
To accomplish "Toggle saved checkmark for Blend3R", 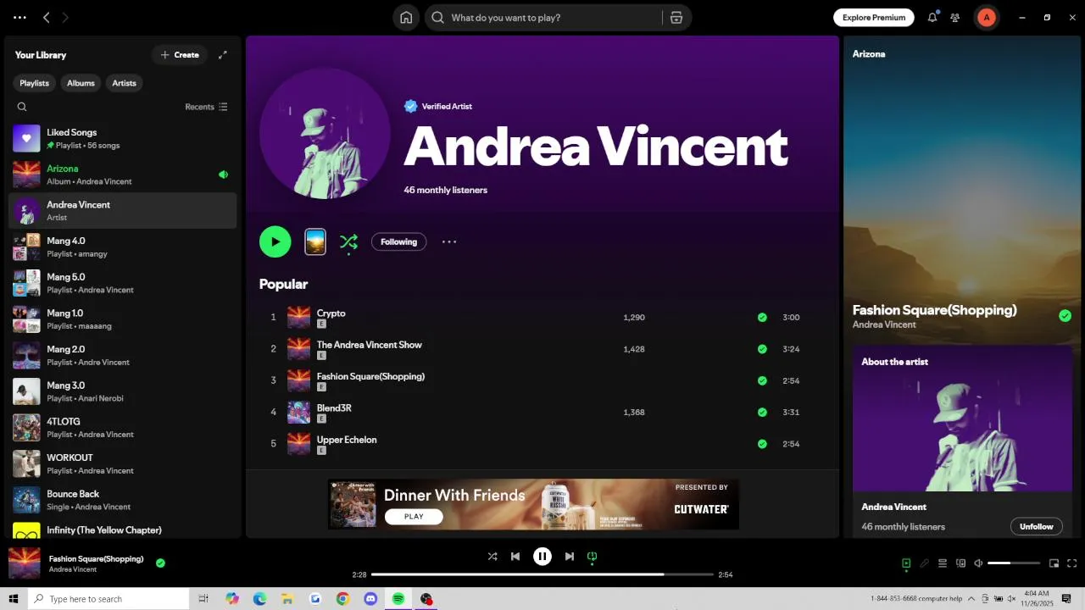I will [x=762, y=413].
